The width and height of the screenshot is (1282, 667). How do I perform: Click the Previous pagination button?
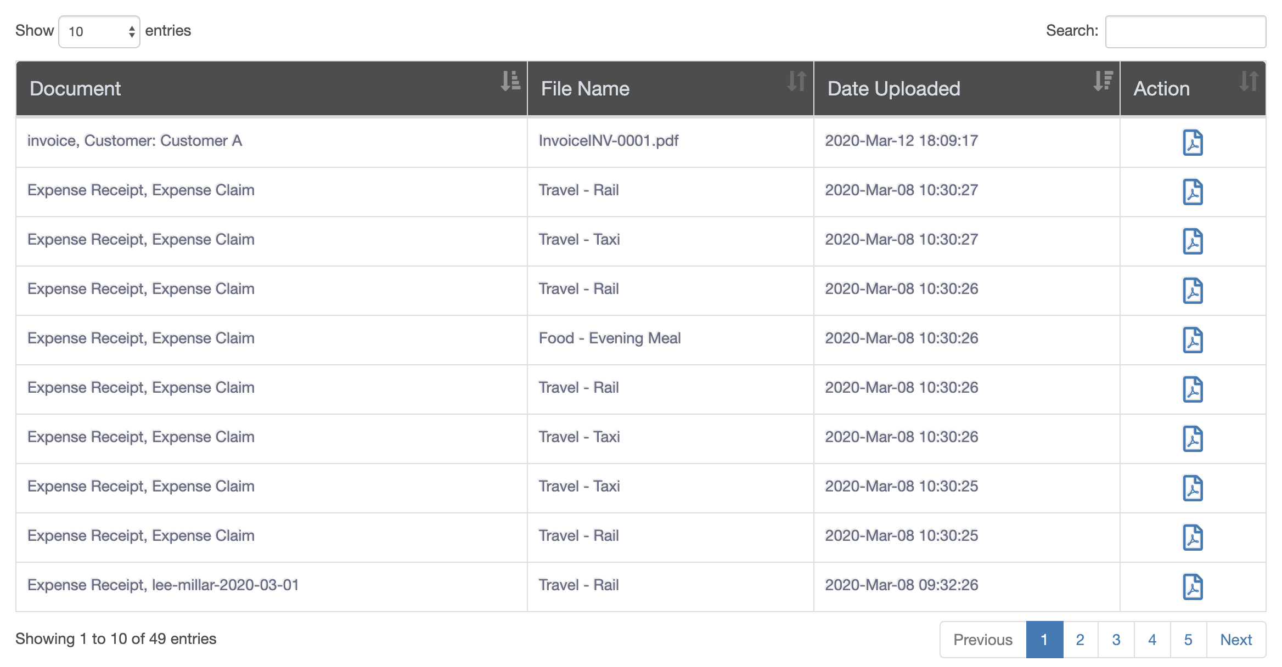(983, 640)
